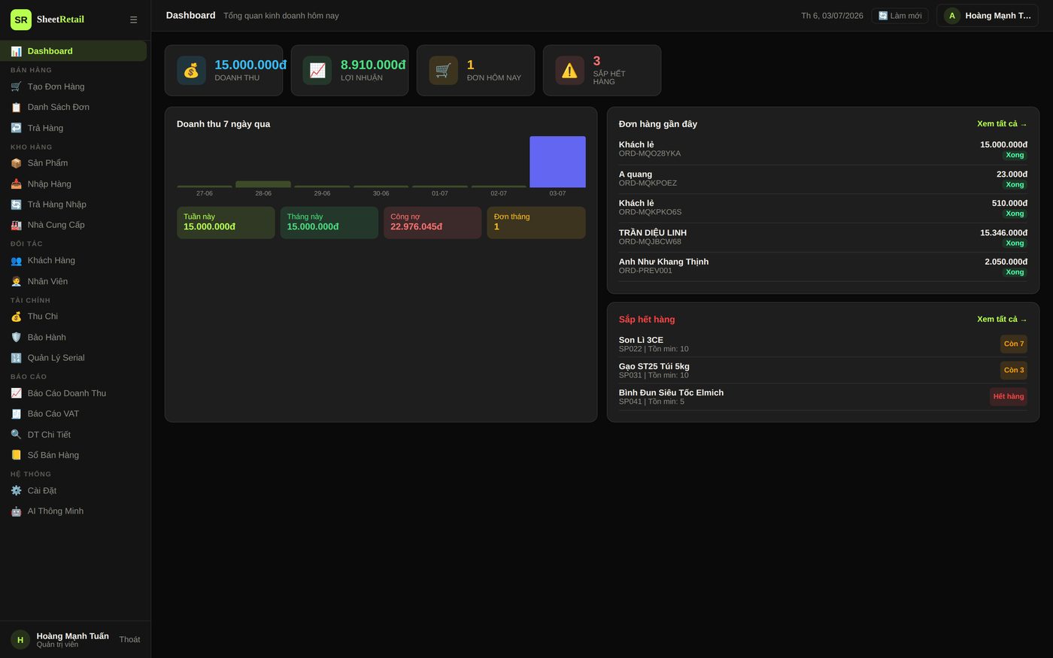Click the Anh Như Khang Thịnh order
1053x658 pixels.
tap(823, 267)
